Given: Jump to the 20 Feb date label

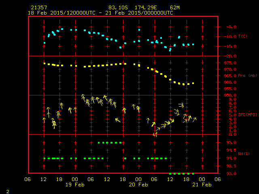Looking at the screenshot, I should (x=138, y=185).
